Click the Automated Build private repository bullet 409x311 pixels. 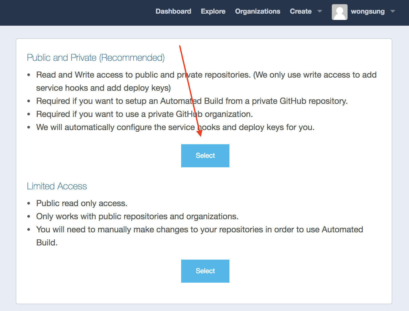tap(192, 101)
